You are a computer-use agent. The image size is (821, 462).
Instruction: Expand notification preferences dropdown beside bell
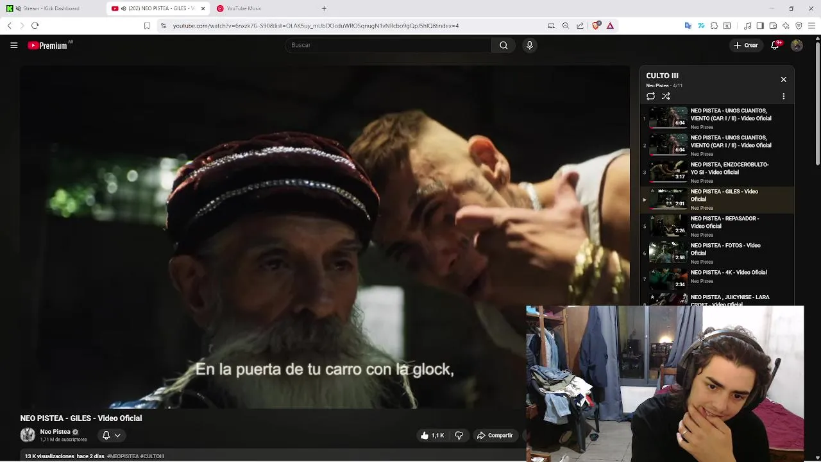pyautogui.click(x=117, y=435)
